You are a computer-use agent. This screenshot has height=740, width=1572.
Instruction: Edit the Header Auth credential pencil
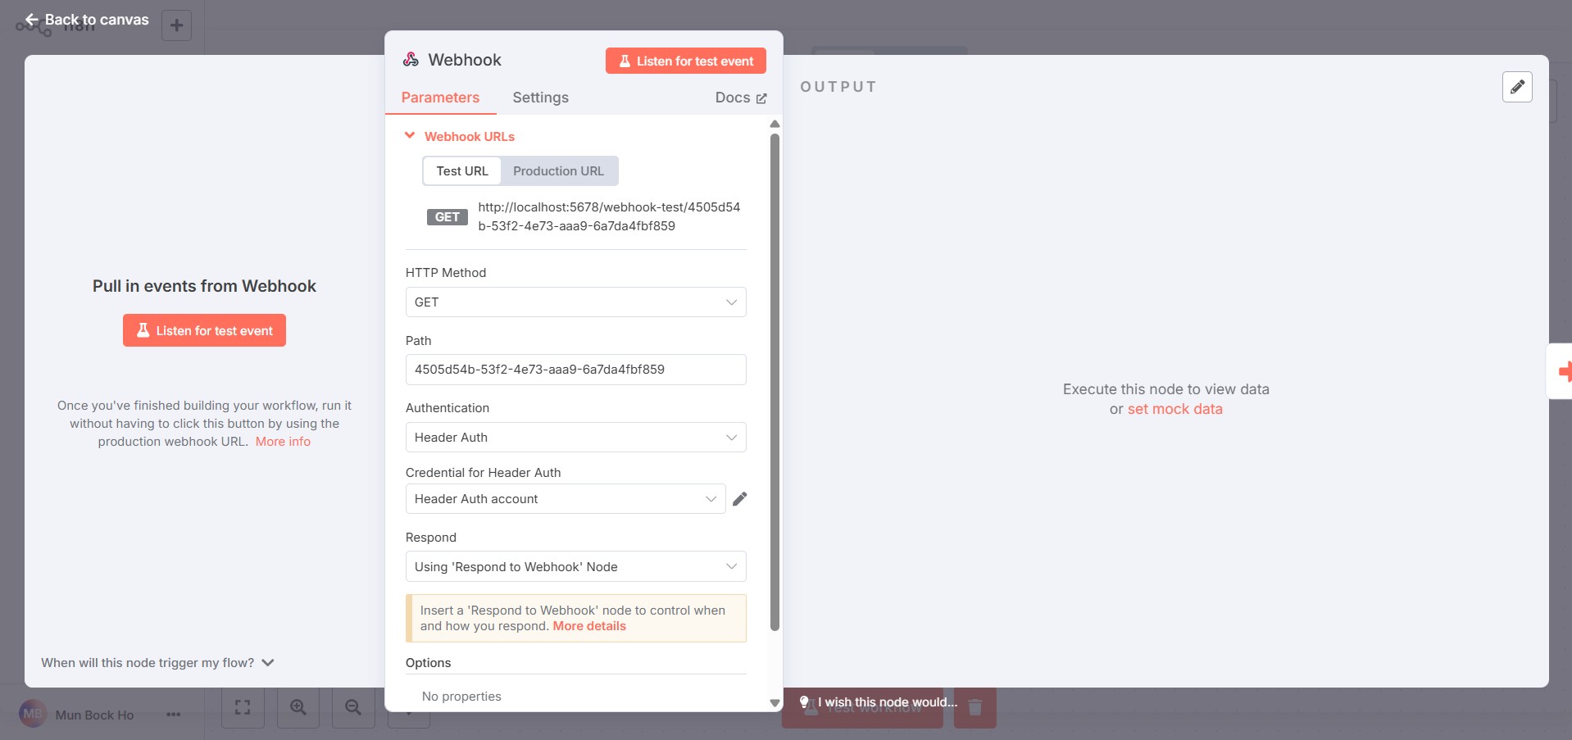coord(739,499)
